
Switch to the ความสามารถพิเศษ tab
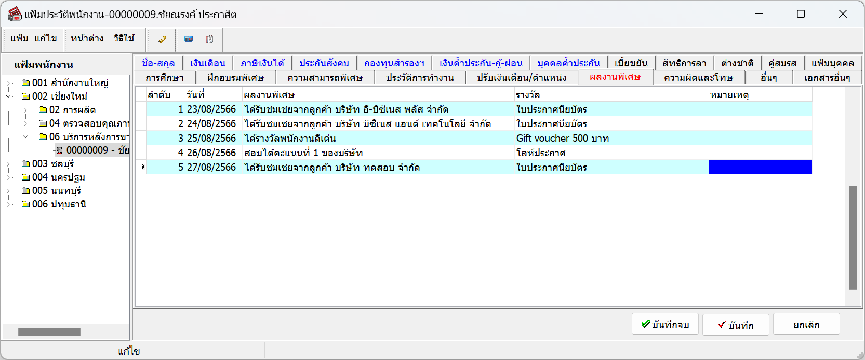click(x=325, y=77)
